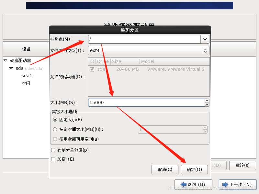The width and height of the screenshot is (259, 194).
Task: Click the disabled 指定空间大小 spinner field
Action: 172,129
